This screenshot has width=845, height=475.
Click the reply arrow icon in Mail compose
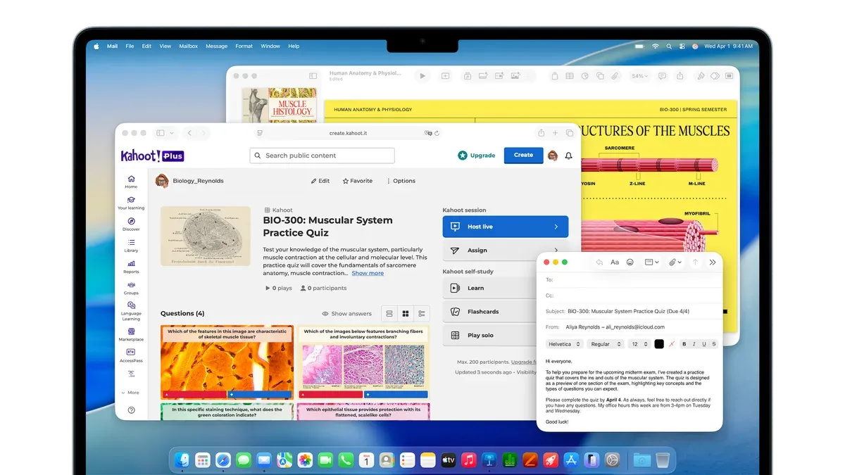coord(599,262)
